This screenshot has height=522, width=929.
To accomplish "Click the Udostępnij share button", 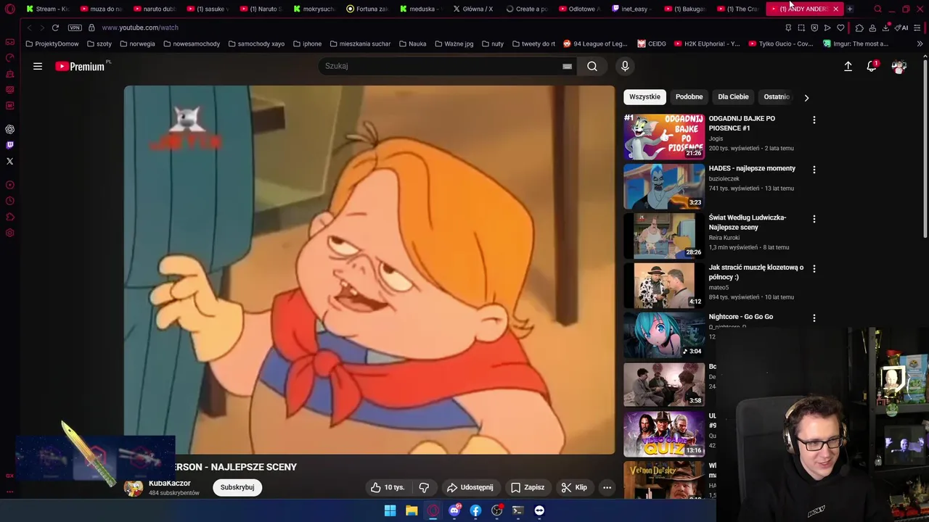I will coord(470,487).
